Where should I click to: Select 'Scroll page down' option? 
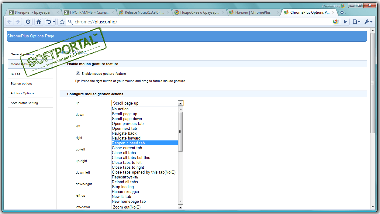click(145, 119)
